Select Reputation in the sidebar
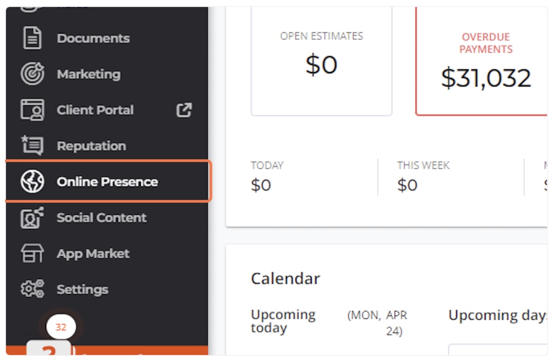 [x=91, y=146]
